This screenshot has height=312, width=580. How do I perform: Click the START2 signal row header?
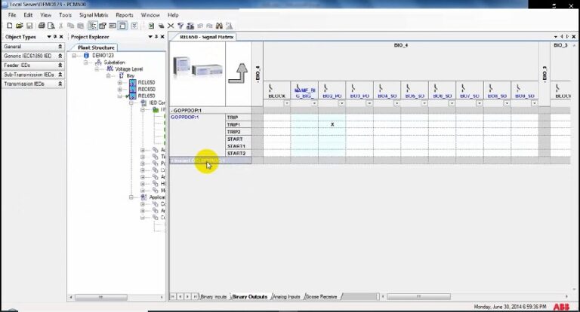point(238,153)
